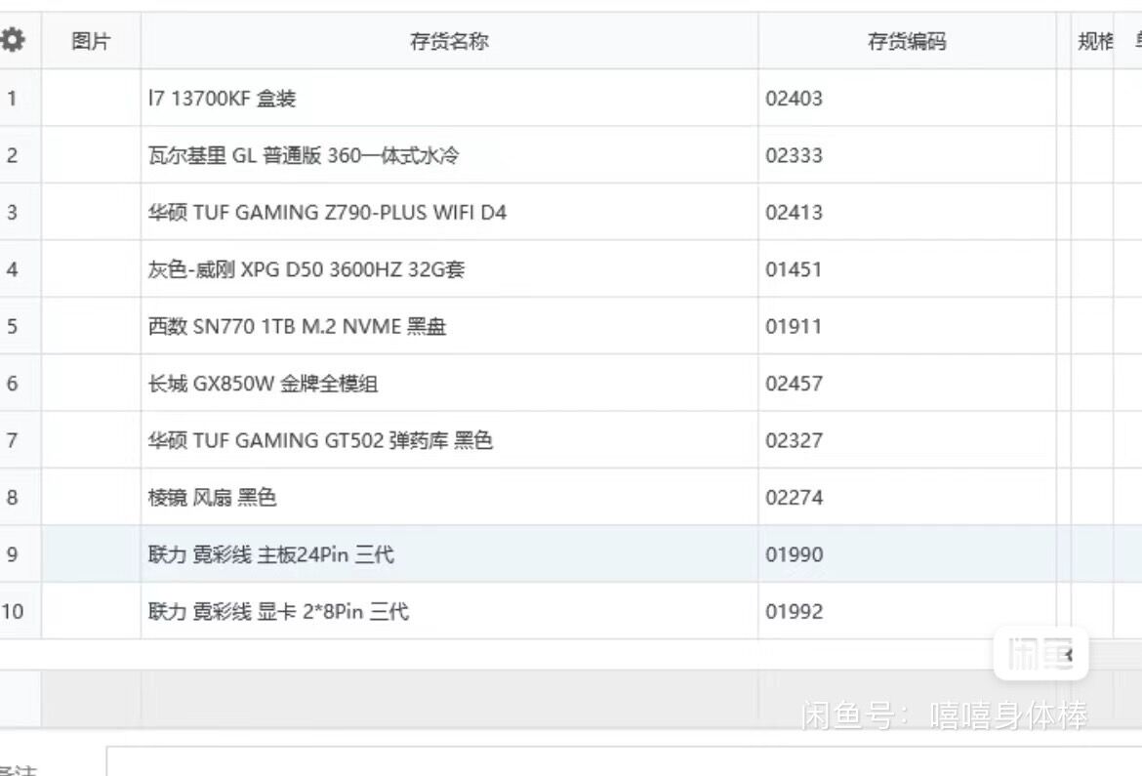This screenshot has width=1142, height=776.
Task: Click the 西数 SN770 1TB item name
Action: (297, 327)
